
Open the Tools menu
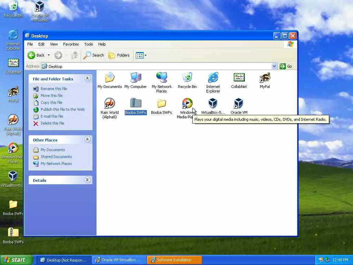click(89, 44)
